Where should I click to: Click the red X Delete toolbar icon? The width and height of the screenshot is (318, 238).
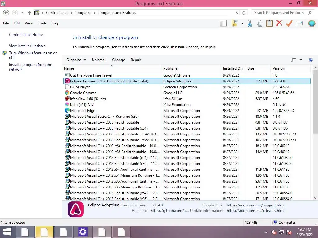click(x=279, y=23)
